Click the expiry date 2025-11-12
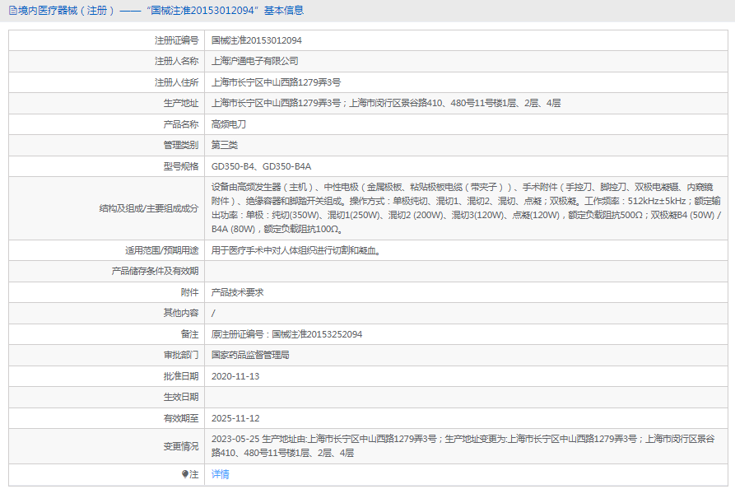The height and width of the screenshot is (489, 735). click(235, 418)
